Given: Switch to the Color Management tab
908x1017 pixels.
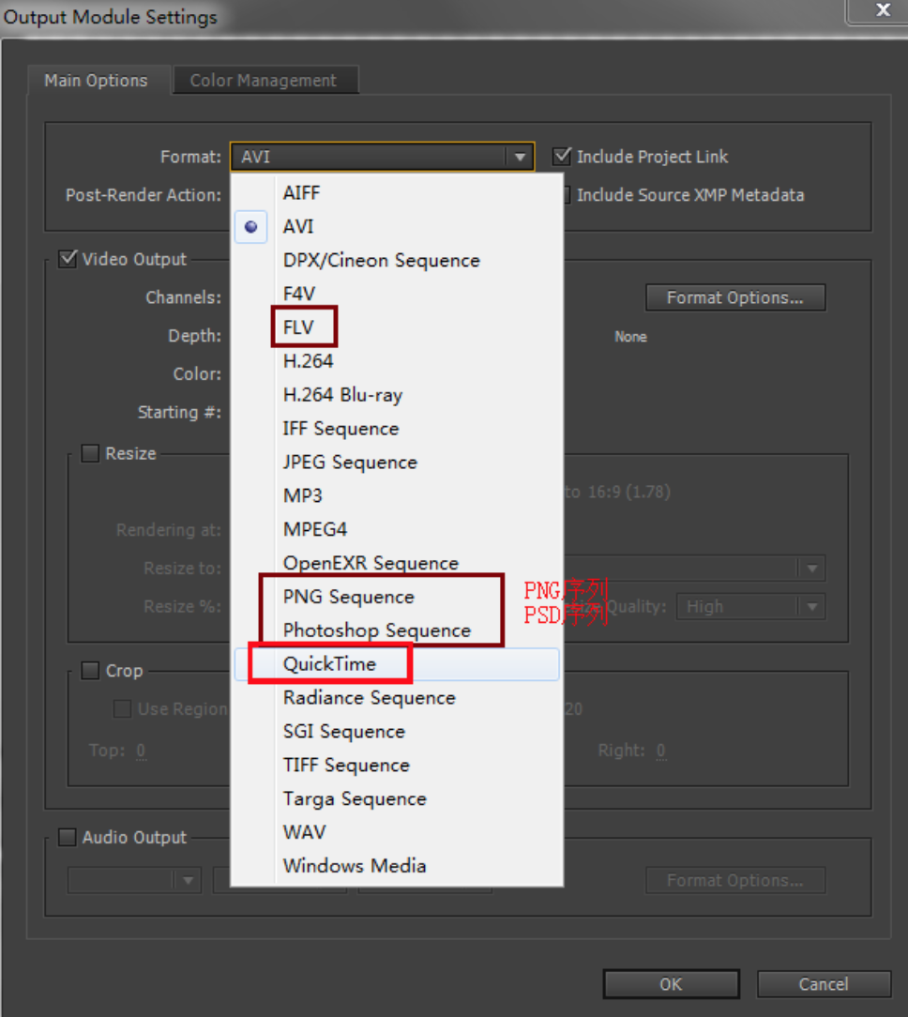Looking at the screenshot, I should tap(263, 81).
